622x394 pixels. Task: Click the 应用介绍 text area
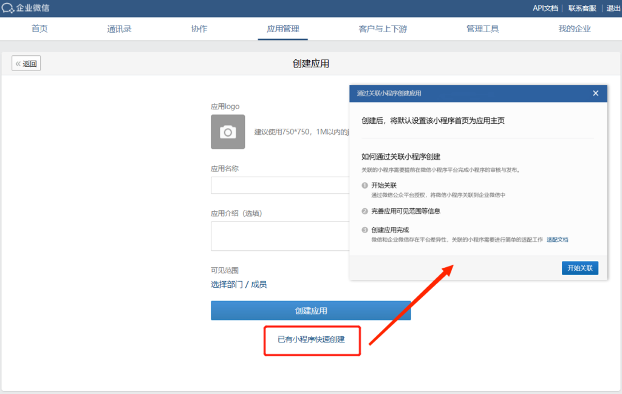[280, 236]
